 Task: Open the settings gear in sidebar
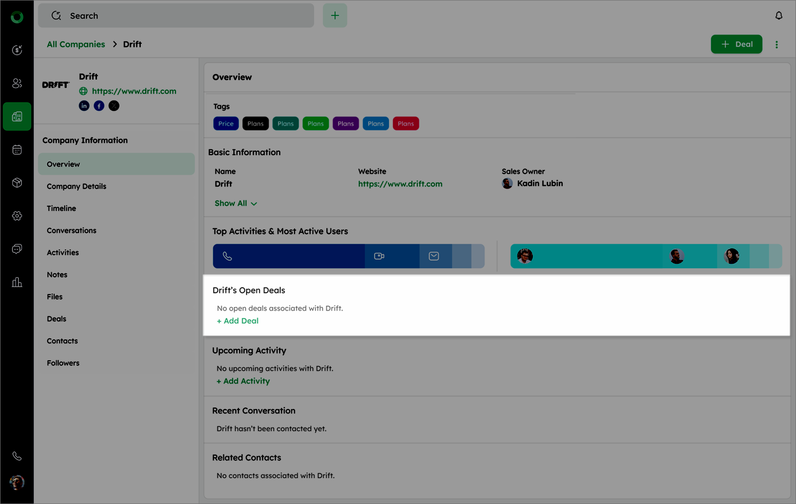point(17,216)
